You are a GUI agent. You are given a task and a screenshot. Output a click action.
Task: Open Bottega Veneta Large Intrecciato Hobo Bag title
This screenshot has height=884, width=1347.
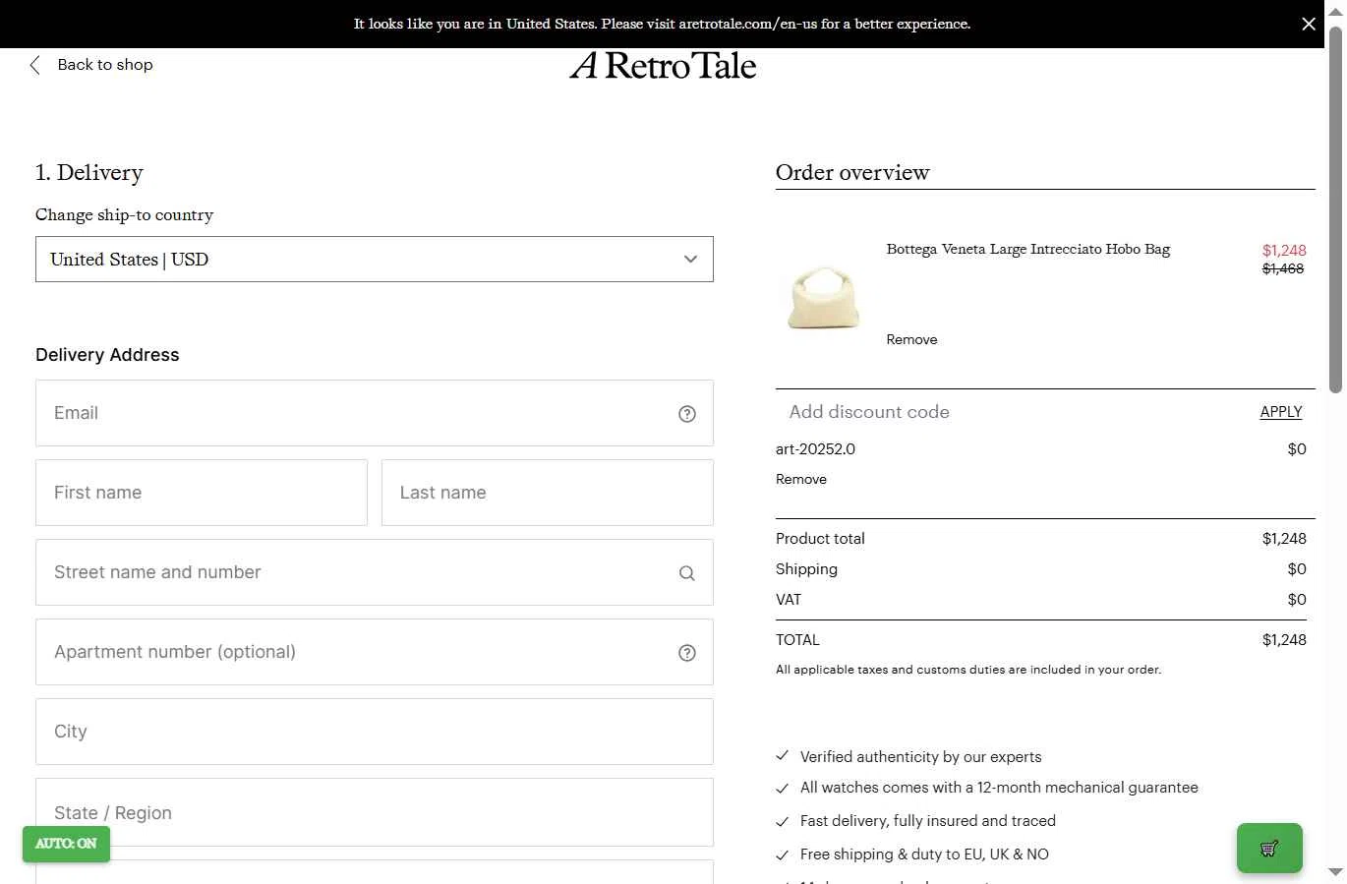1028,249
